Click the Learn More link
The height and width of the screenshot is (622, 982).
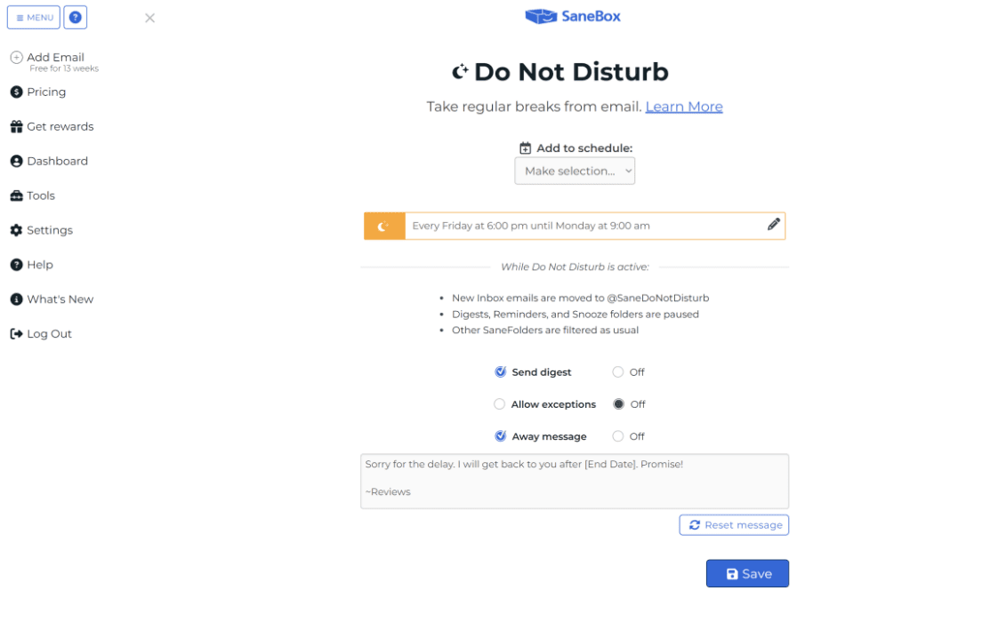684,106
